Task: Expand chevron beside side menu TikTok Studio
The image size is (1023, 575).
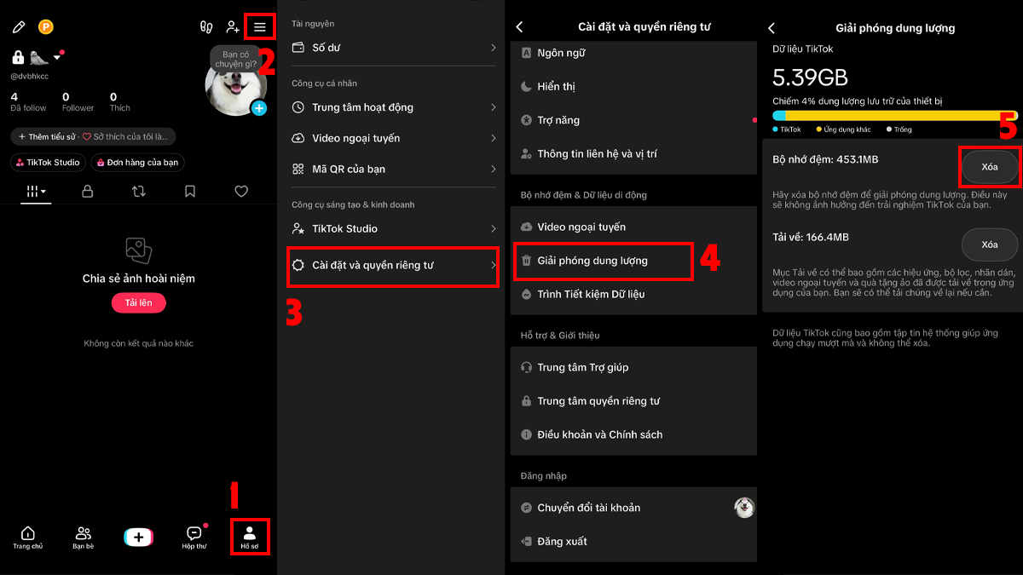Action: point(493,228)
